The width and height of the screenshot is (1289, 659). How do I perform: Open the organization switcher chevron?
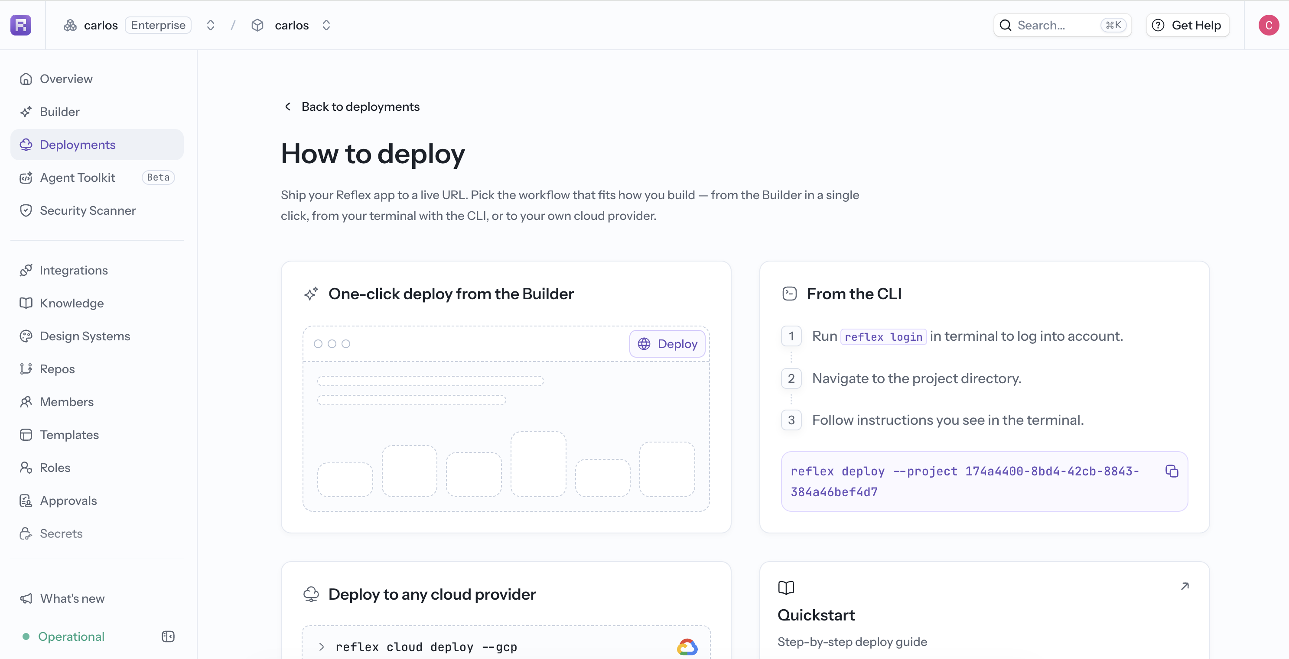211,25
